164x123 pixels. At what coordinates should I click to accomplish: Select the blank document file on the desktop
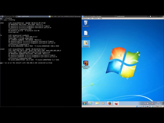pos(86,34)
